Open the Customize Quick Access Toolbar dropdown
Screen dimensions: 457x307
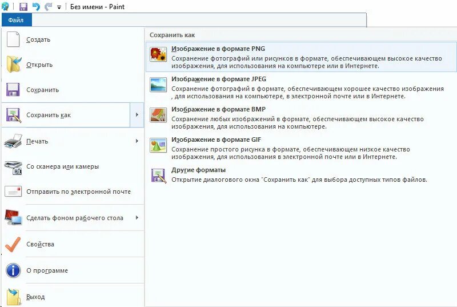(x=59, y=7)
